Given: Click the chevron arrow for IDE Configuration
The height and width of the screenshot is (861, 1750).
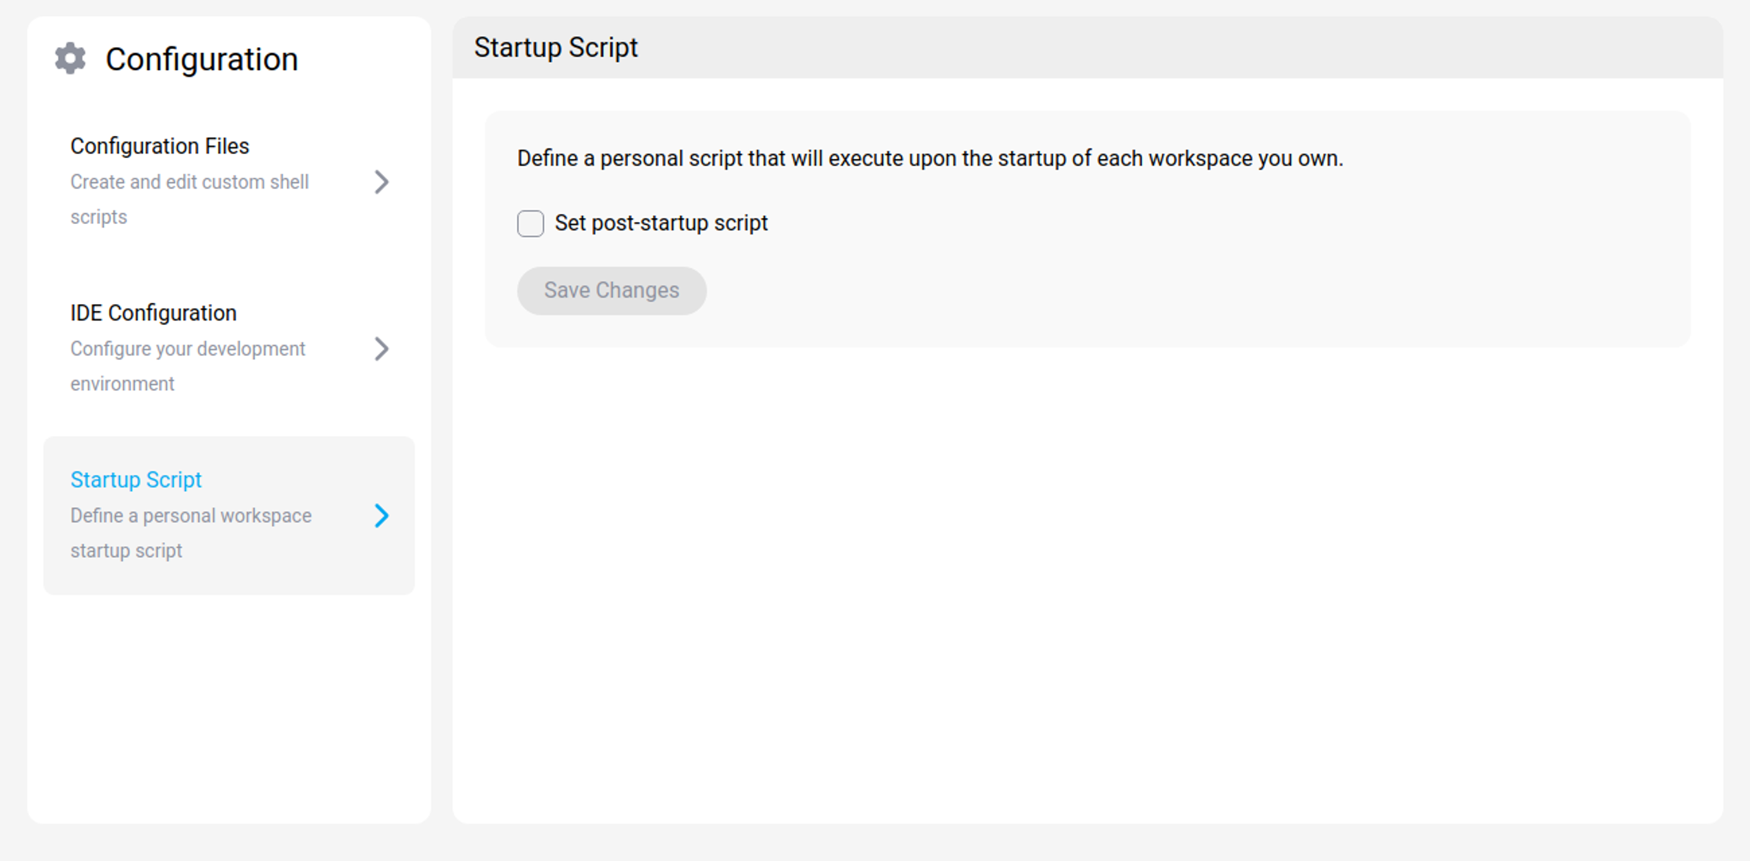Looking at the screenshot, I should (382, 349).
